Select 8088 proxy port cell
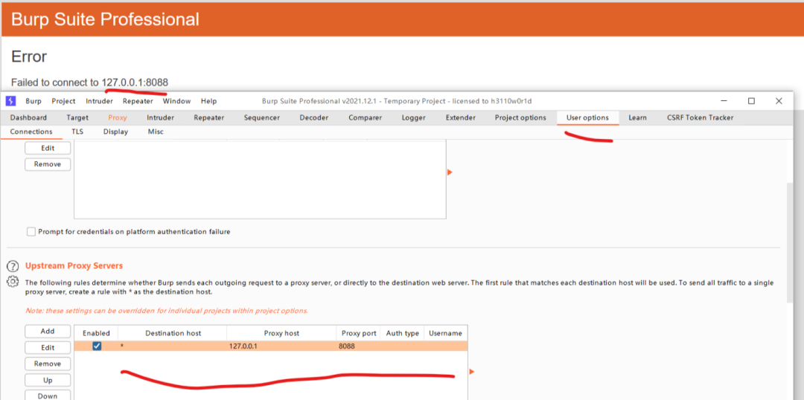 359,346
